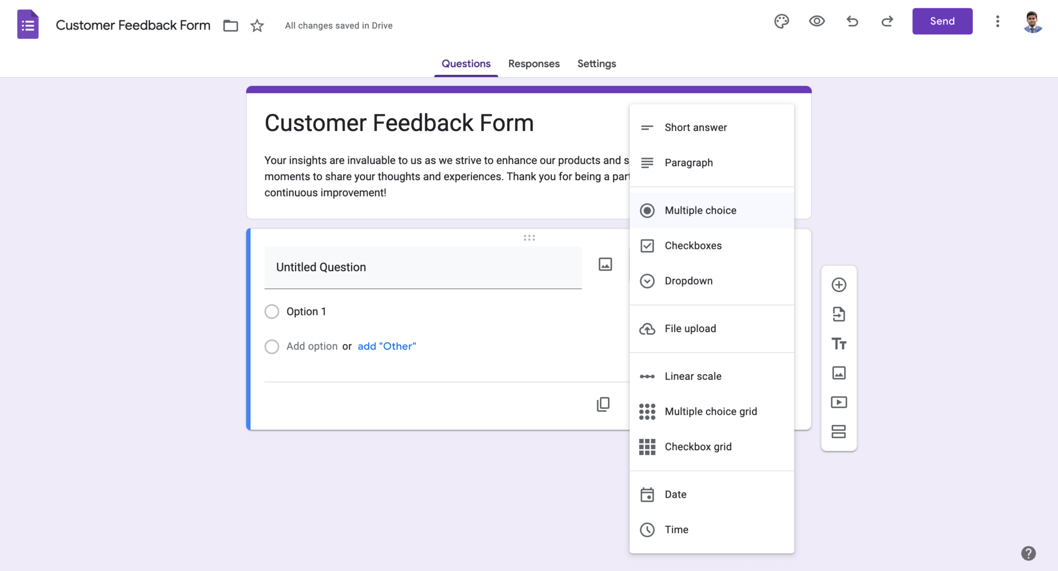Open the Settings tab
Image resolution: width=1058 pixels, height=571 pixels.
pyautogui.click(x=596, y=64)
